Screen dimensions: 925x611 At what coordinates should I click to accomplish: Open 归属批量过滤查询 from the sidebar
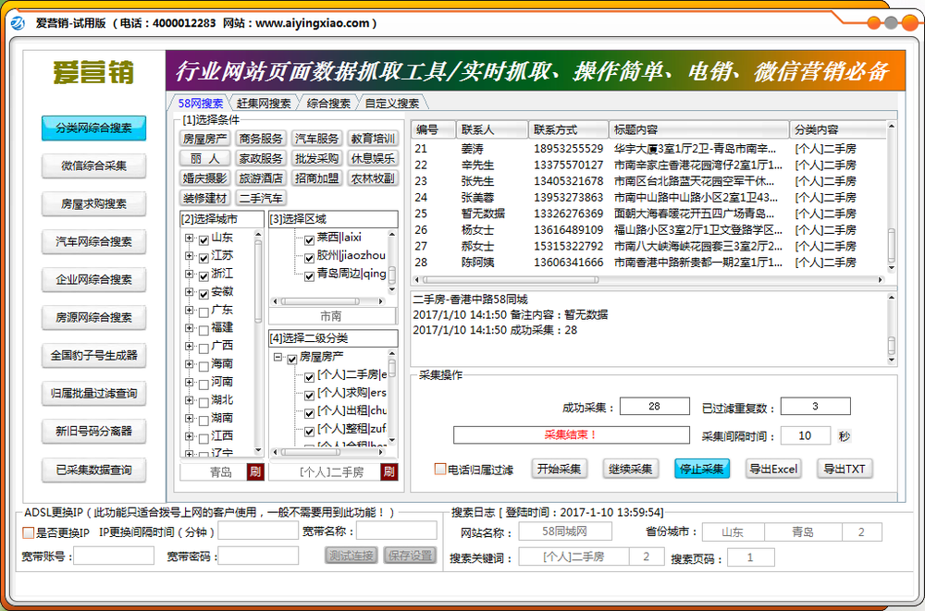tap(93, 394)
